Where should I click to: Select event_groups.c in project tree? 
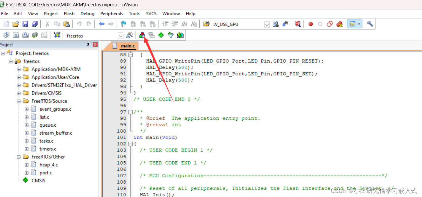pyautogui.click(x=55, y=109)
